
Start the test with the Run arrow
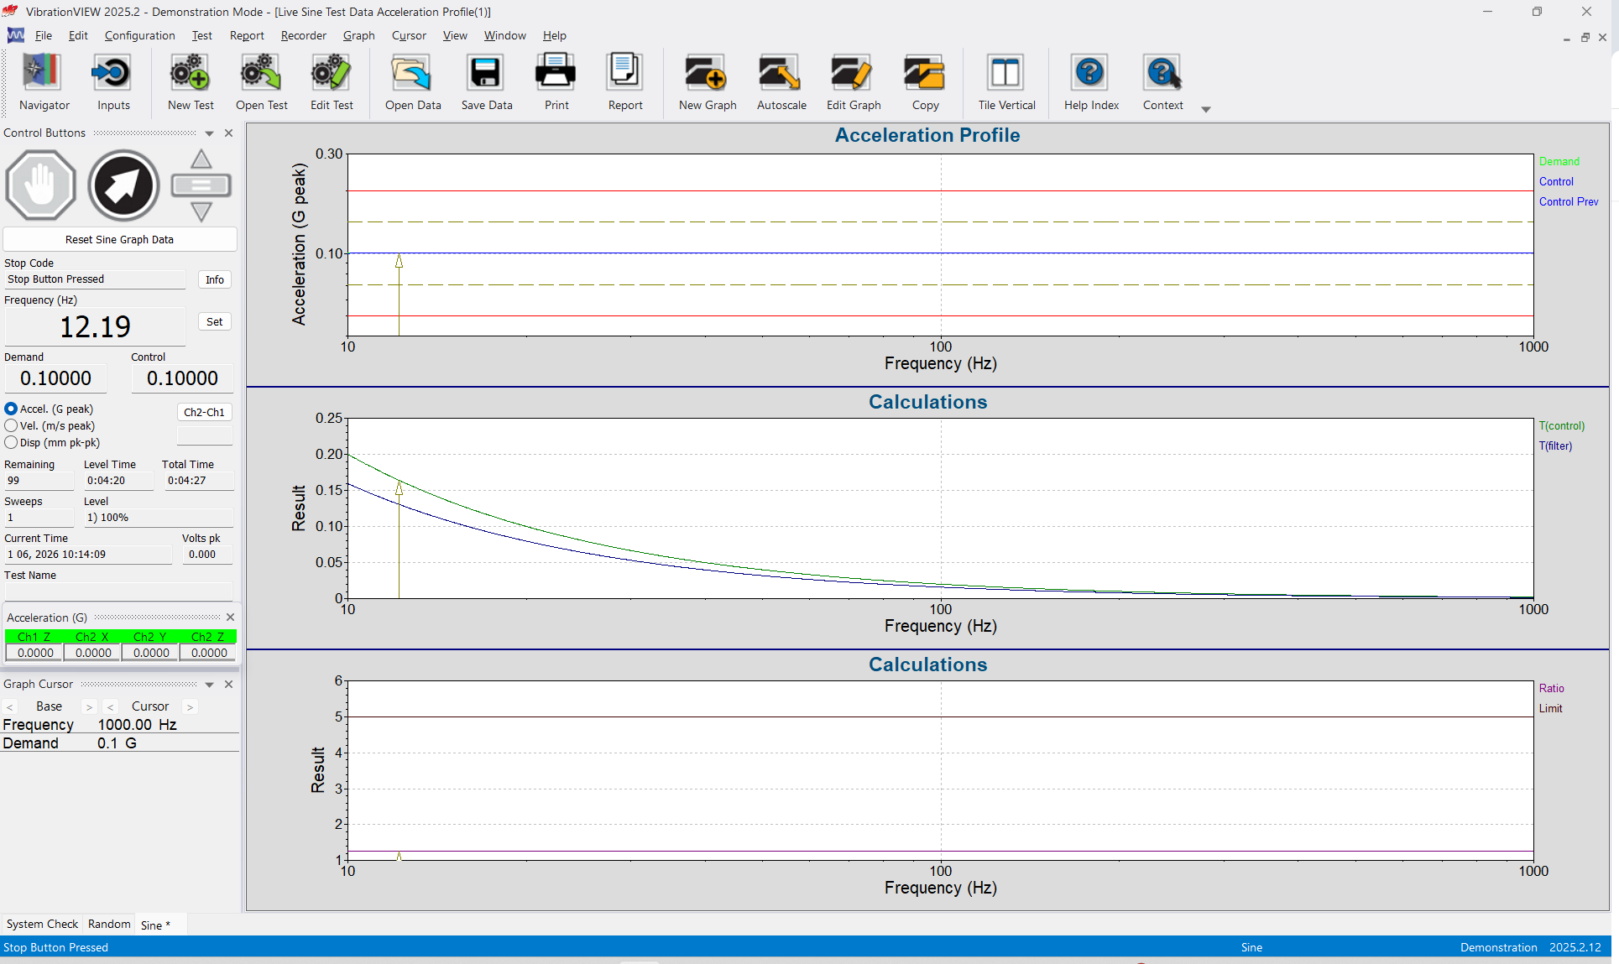click(123, 185)
